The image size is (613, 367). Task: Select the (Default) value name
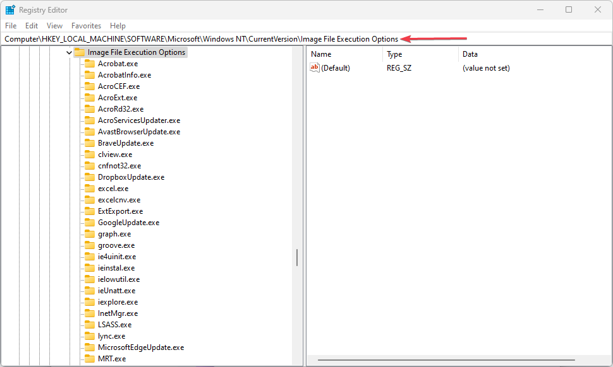pyautogui.click(x=336, y=68)
